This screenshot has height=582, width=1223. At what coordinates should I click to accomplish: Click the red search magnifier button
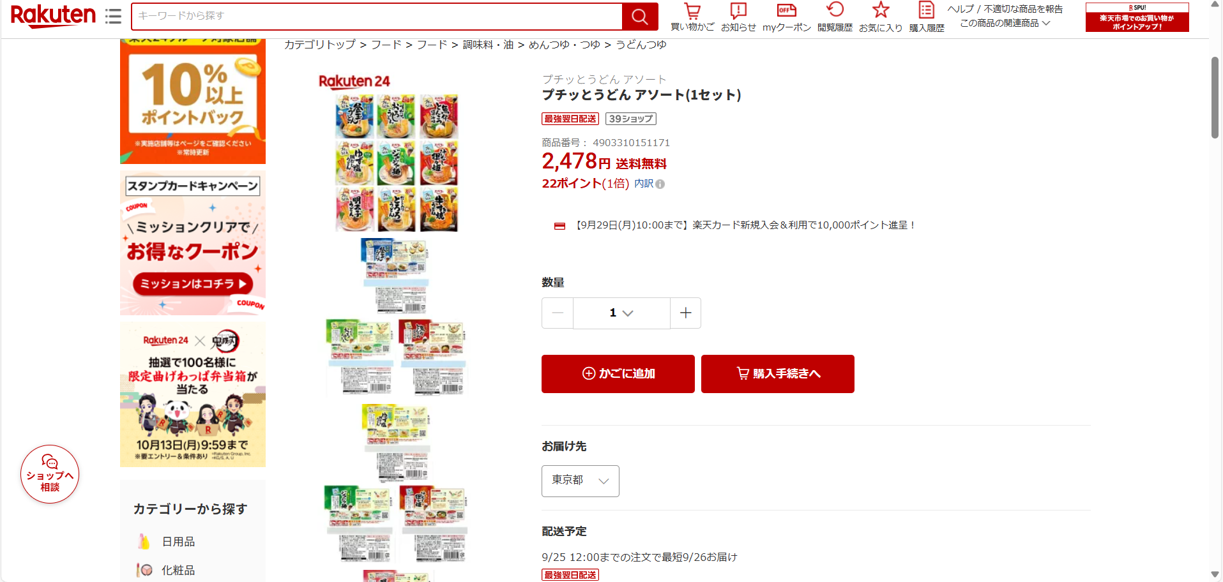pos(640,17)
